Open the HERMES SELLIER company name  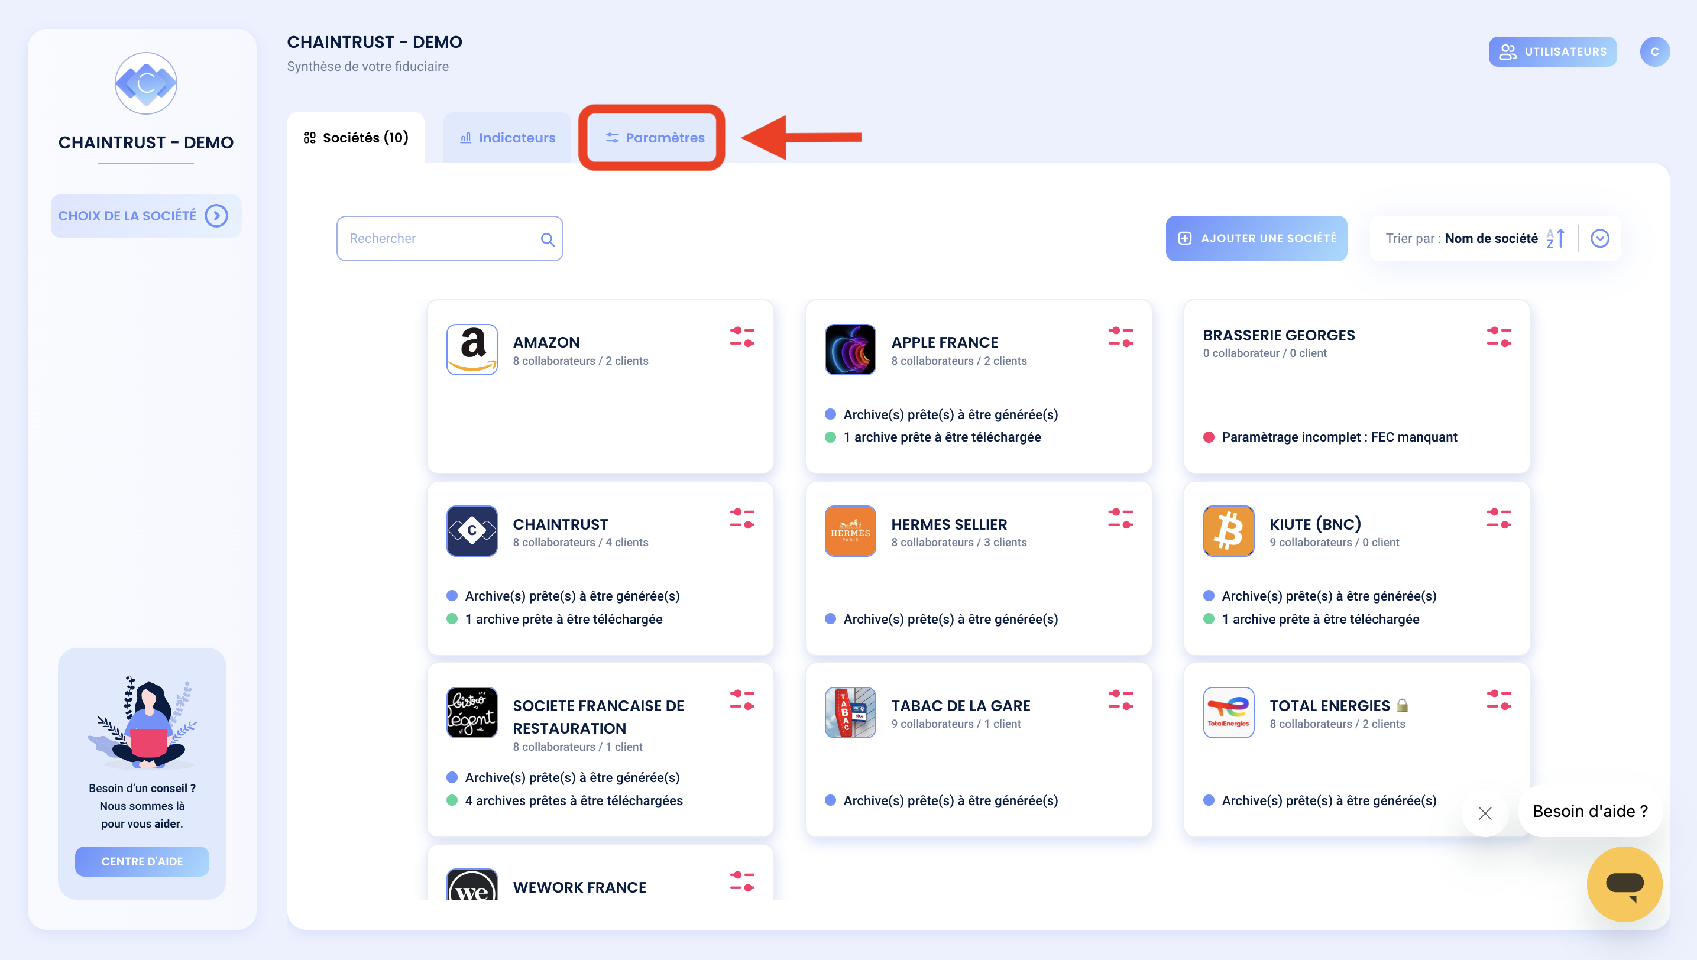pyautogui.click(x=948, y=524)
